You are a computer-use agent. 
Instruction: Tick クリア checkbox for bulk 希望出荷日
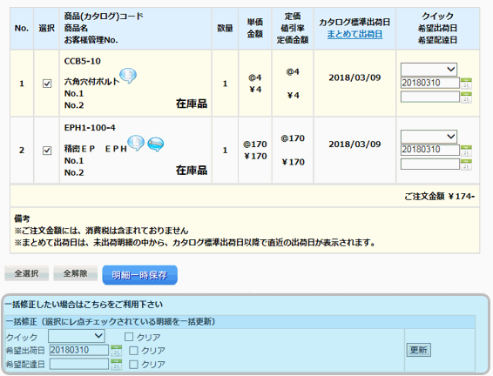tap(133, 350)
